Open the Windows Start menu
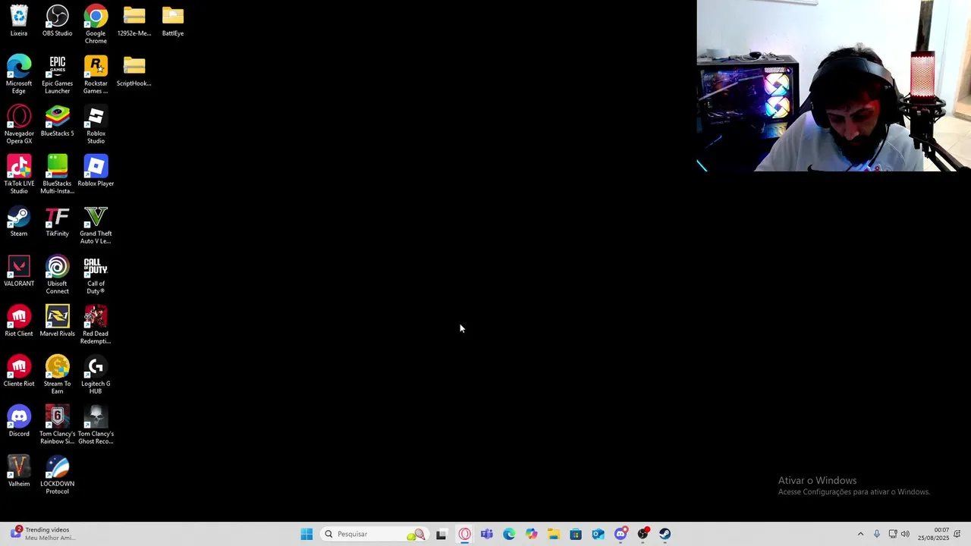This screenshot has width=971, height=546. (x=306, y=534)
